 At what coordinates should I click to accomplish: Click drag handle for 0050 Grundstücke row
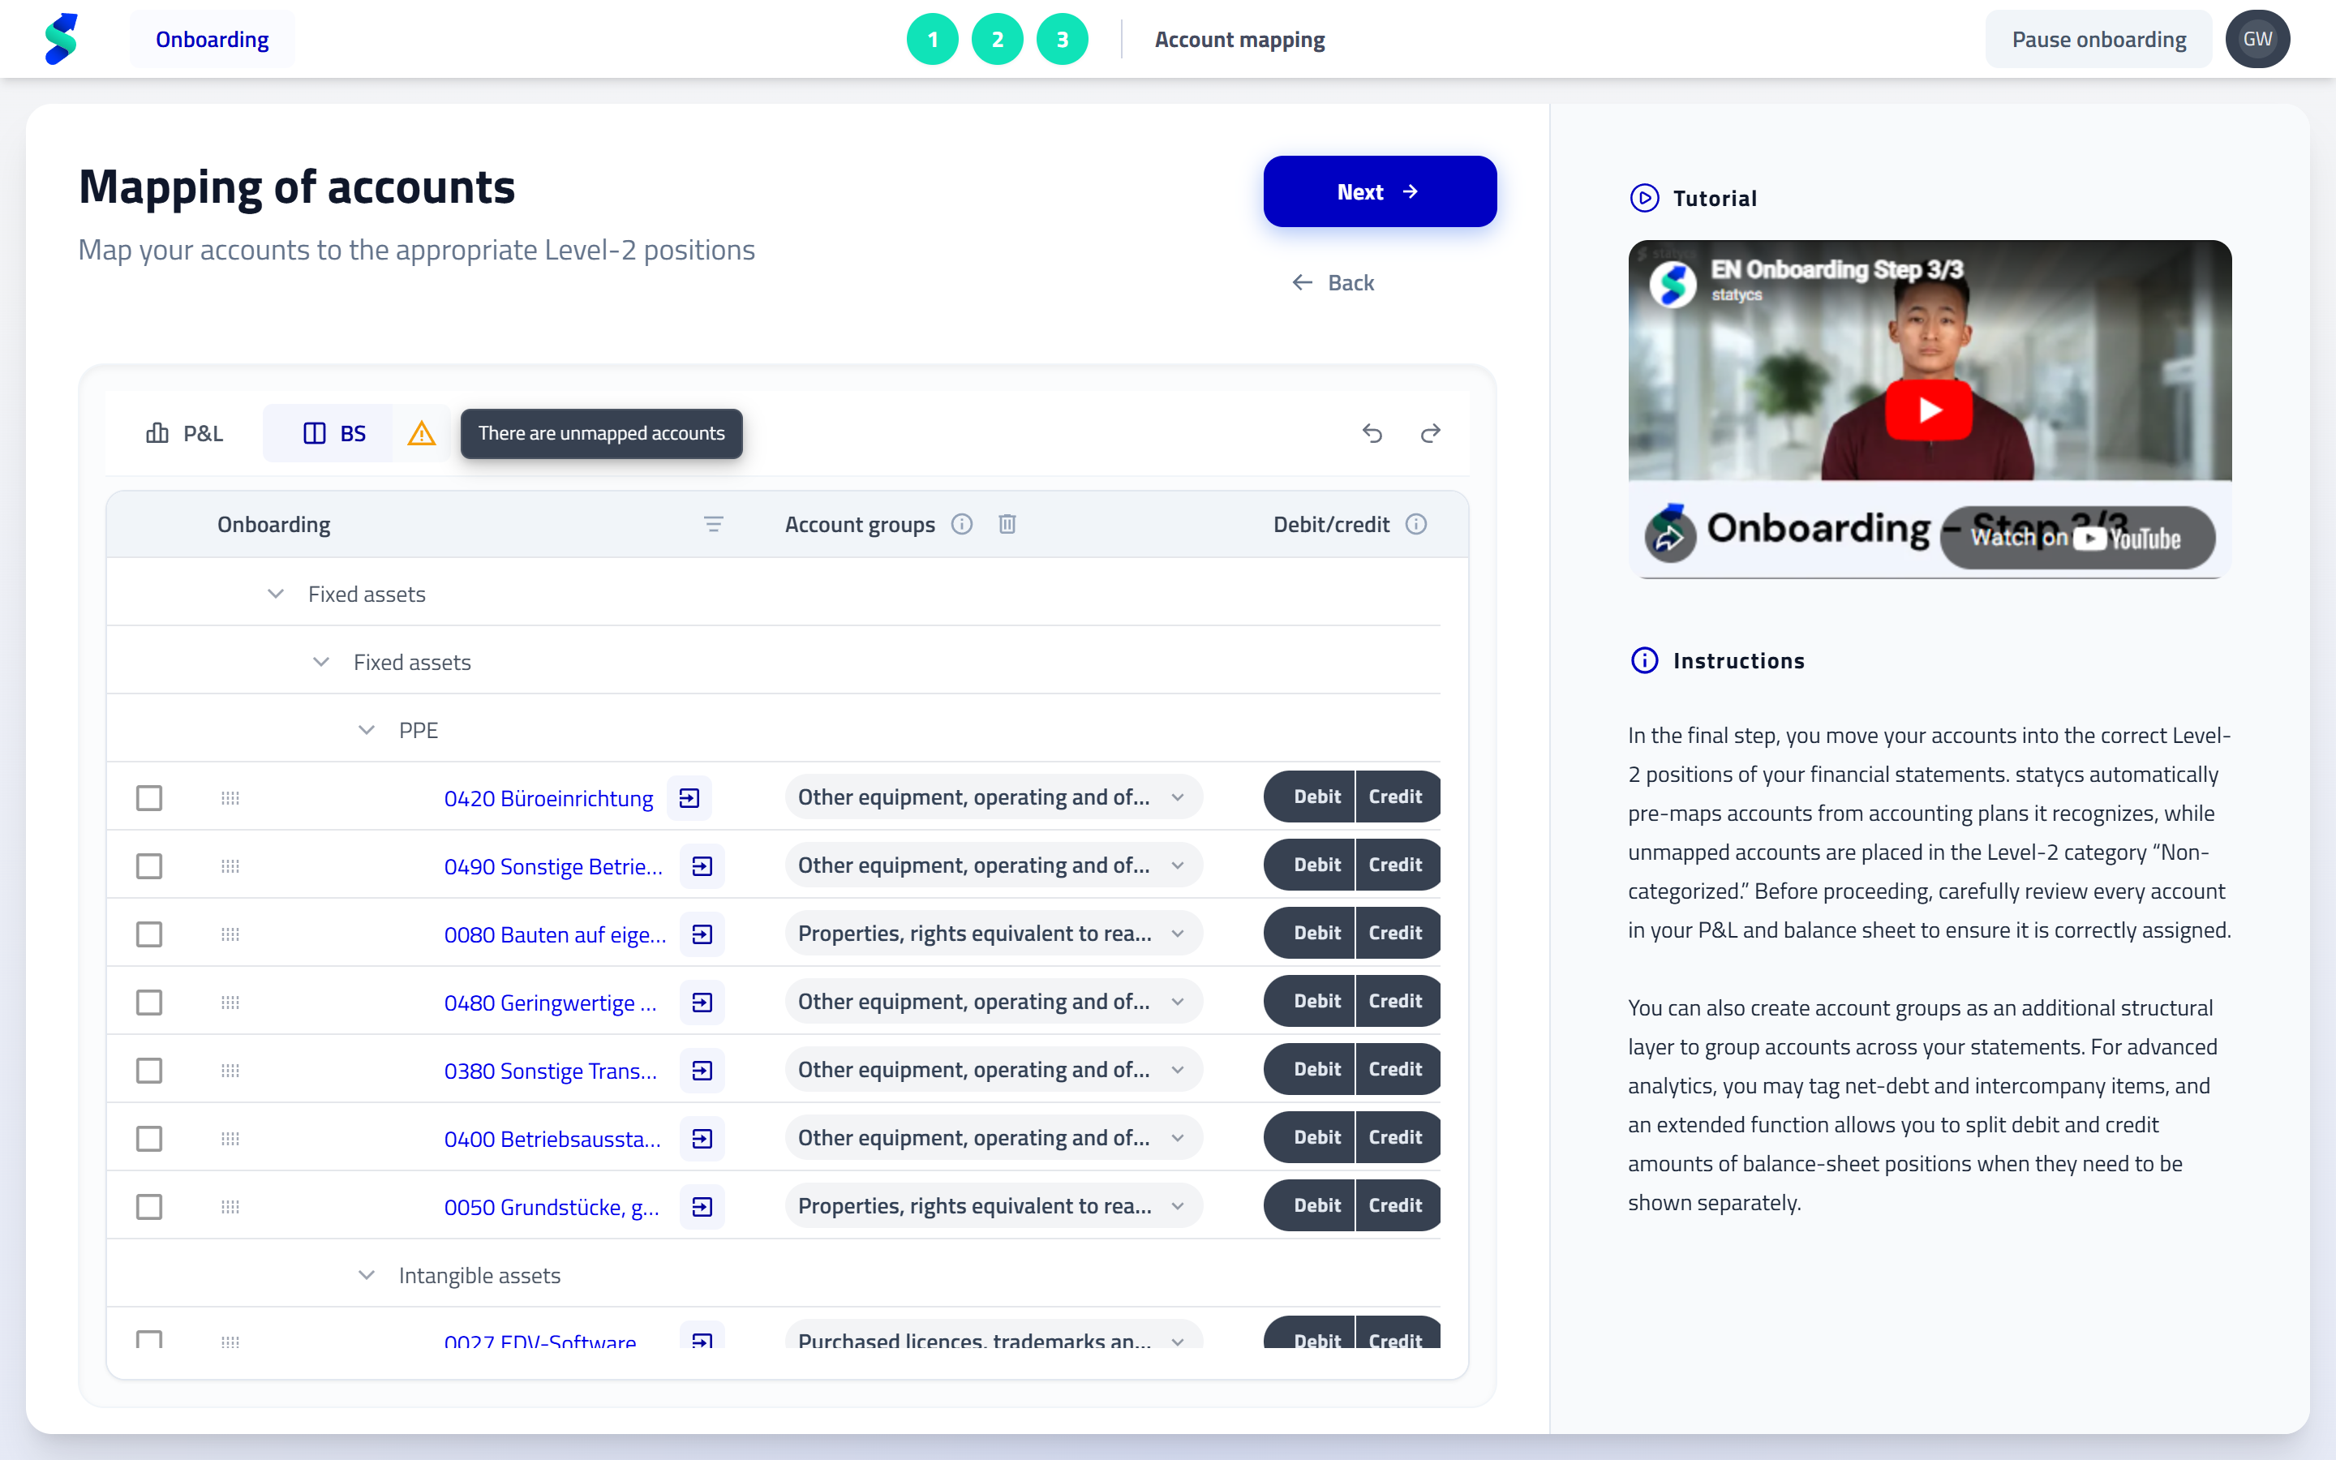click(x=230, y=1207)
